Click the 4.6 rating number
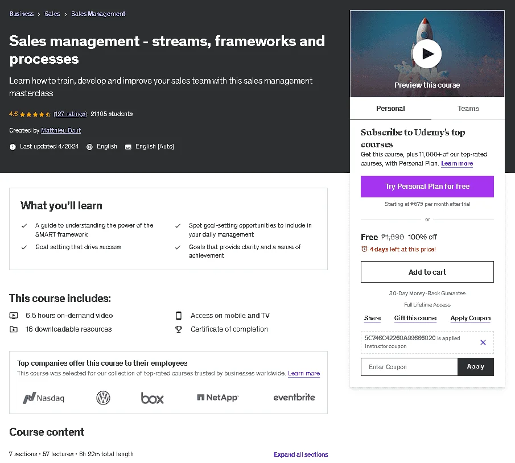This screenshot has width=515, height=463. pyautogui.click(x=14, y=114)
